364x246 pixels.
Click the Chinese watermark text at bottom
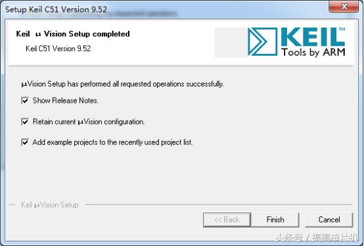(x=317, y=237)
